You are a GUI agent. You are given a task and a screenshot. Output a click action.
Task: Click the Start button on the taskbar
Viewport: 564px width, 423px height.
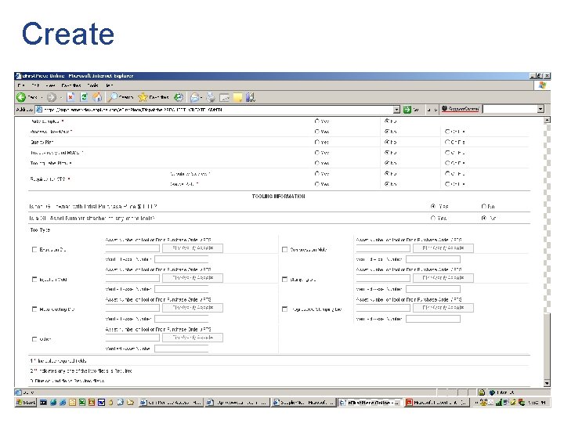click(26, 402)
